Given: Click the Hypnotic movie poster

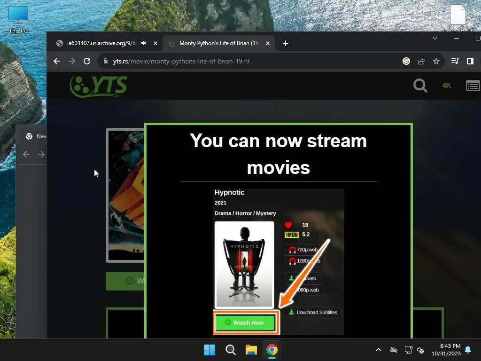Looking at the screenshot, I should 244,265.
